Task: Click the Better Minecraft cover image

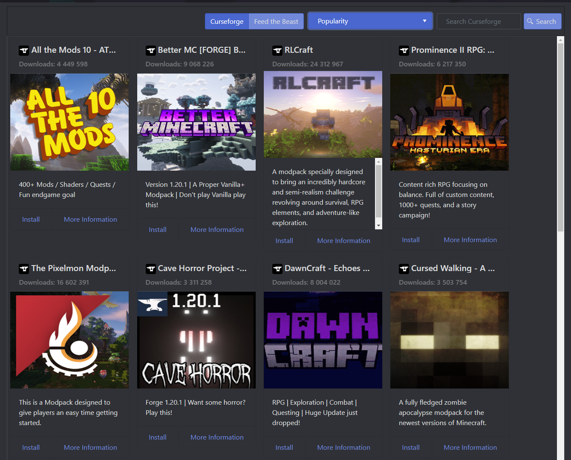Action: (x=196, y=122)
